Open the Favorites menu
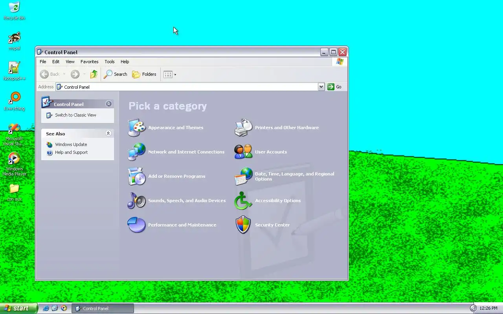This screenshot has width=503, height=314. coord(90,62)
